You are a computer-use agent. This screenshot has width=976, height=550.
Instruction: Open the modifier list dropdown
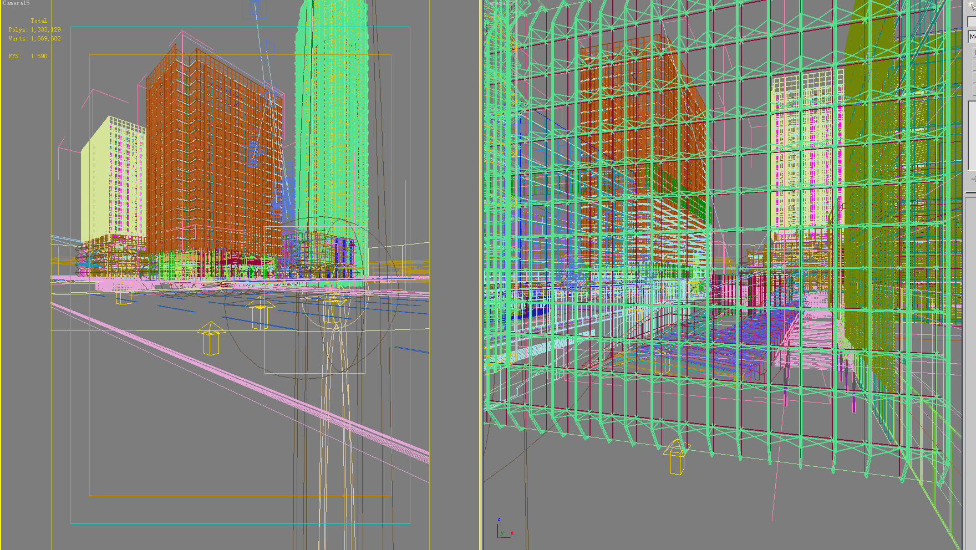click(972, 37)
